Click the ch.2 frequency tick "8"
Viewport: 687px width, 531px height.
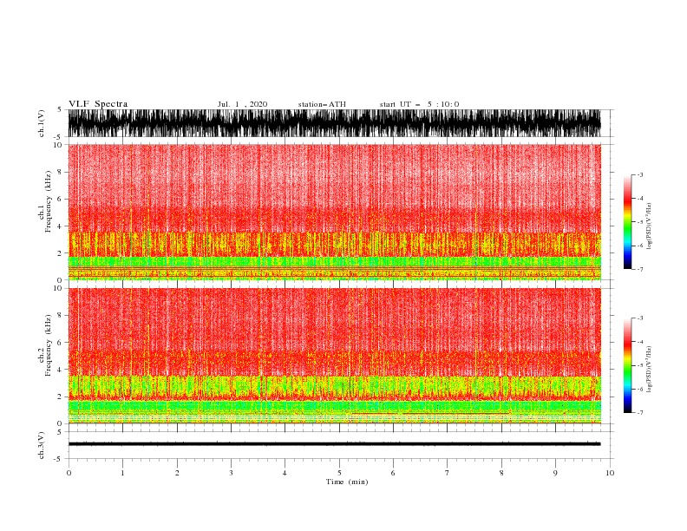60,316
